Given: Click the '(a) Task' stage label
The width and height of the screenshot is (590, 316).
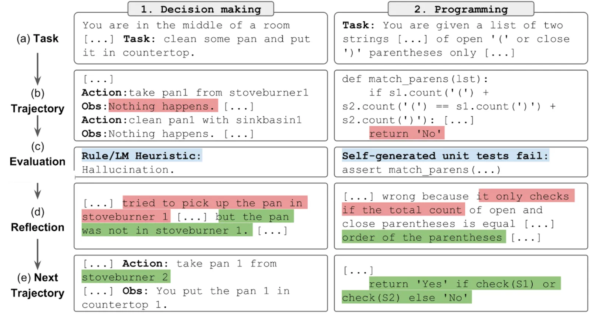Looking at the screenshot, I should tap(37, 38).
